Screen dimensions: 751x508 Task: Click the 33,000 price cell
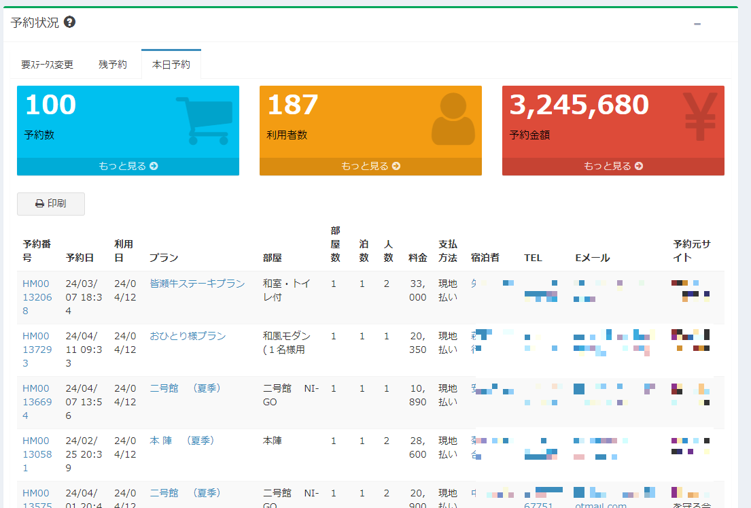418,290
